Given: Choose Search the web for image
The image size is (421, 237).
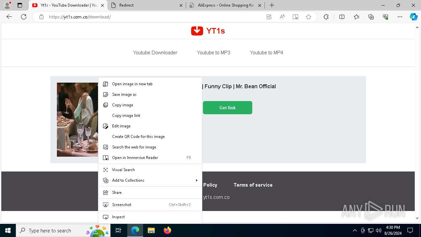Looking at the screenshot, I should click(x=150, y=147).
